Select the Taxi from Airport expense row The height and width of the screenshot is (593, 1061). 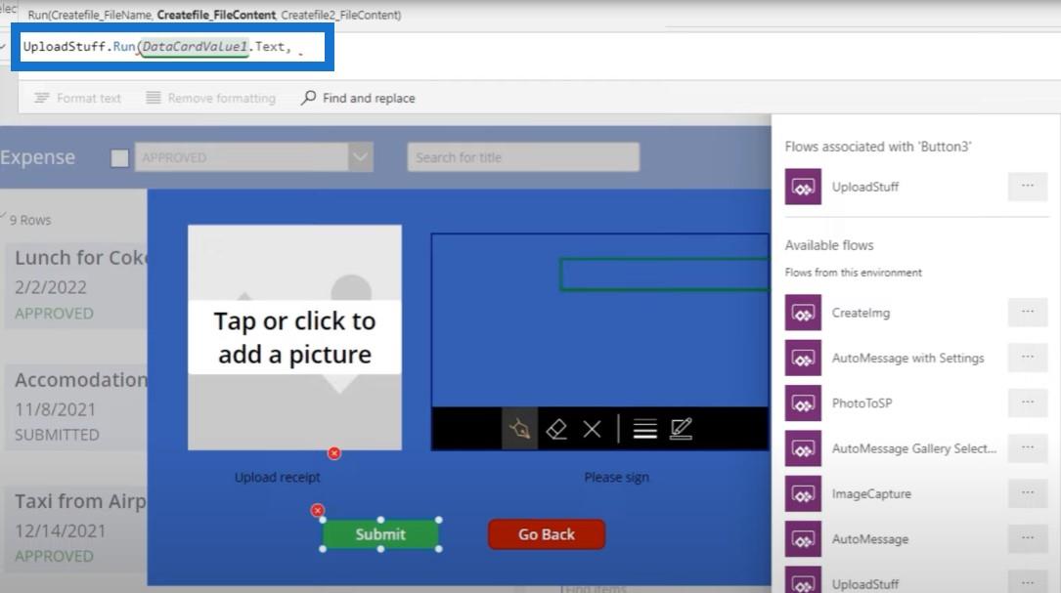point(76,529)
